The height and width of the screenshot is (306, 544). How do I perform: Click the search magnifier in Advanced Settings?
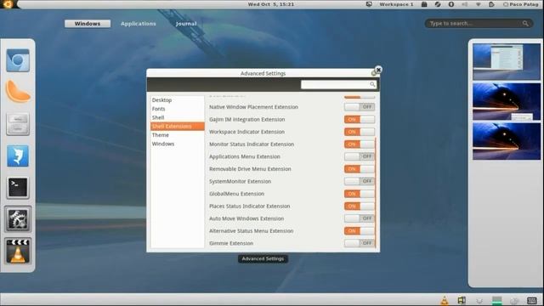click(372, 84)
